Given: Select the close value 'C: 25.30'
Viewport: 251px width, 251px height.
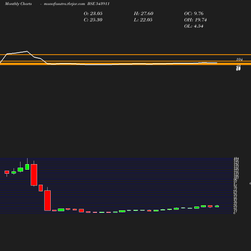Looking at the screenshot, I should [93, 20].
